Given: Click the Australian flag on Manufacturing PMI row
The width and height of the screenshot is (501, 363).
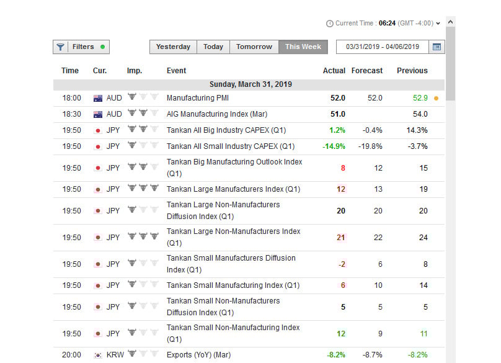Looking at the screenshot, I should click(x=98, y=98).
